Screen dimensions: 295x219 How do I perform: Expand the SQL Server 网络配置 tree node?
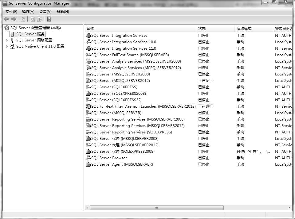click(7, 40)
